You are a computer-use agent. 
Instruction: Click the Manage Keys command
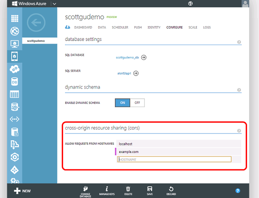pyautogui.click(x=107, y=191)
